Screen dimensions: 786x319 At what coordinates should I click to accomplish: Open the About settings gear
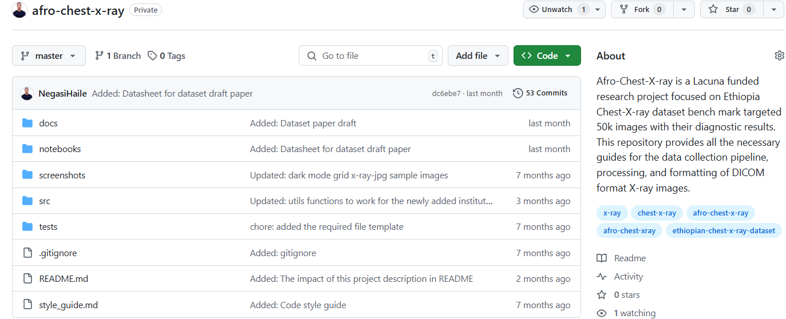point(779,55)
